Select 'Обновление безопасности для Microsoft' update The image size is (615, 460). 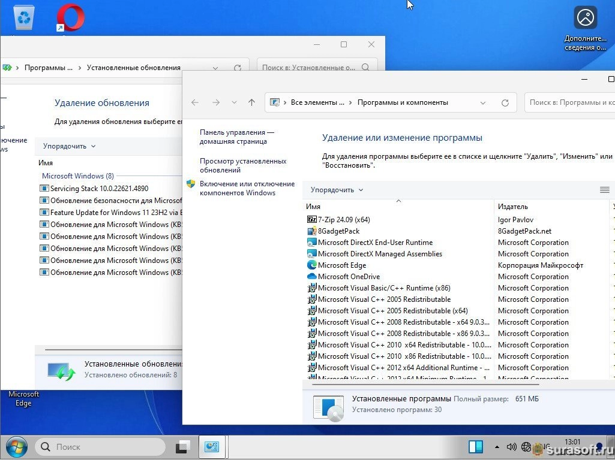point(111,201)
